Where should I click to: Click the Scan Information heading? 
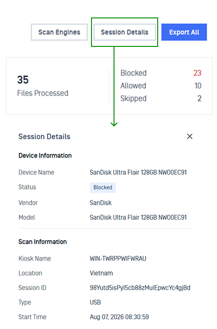click(x=43, y=242)
